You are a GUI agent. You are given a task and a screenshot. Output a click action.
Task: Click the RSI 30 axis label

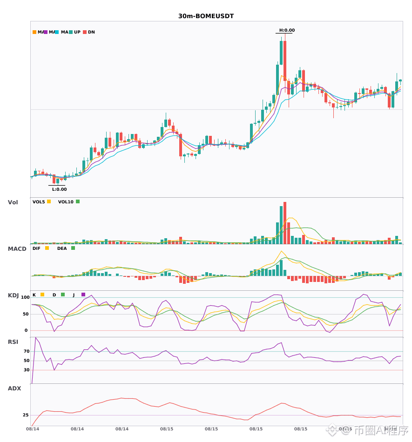click(x=27, y=370)
